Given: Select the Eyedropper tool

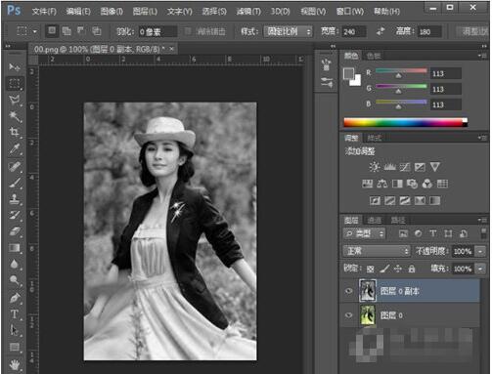Looking at the screenshot, I should coord(15,148).
